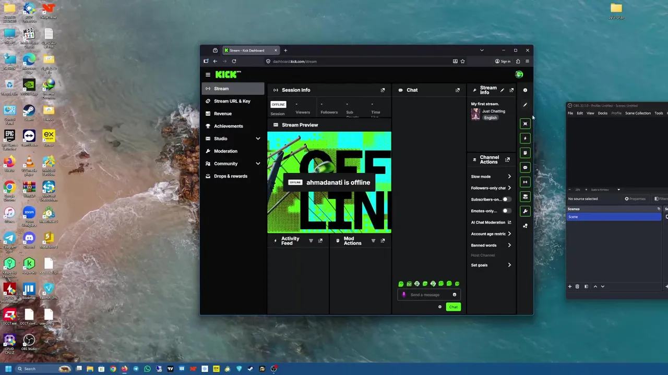Open the browser tab list dropdown

coord(482,51)
